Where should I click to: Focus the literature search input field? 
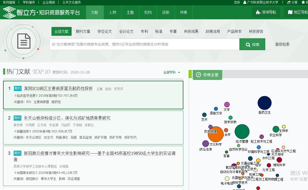coord(144,44)
